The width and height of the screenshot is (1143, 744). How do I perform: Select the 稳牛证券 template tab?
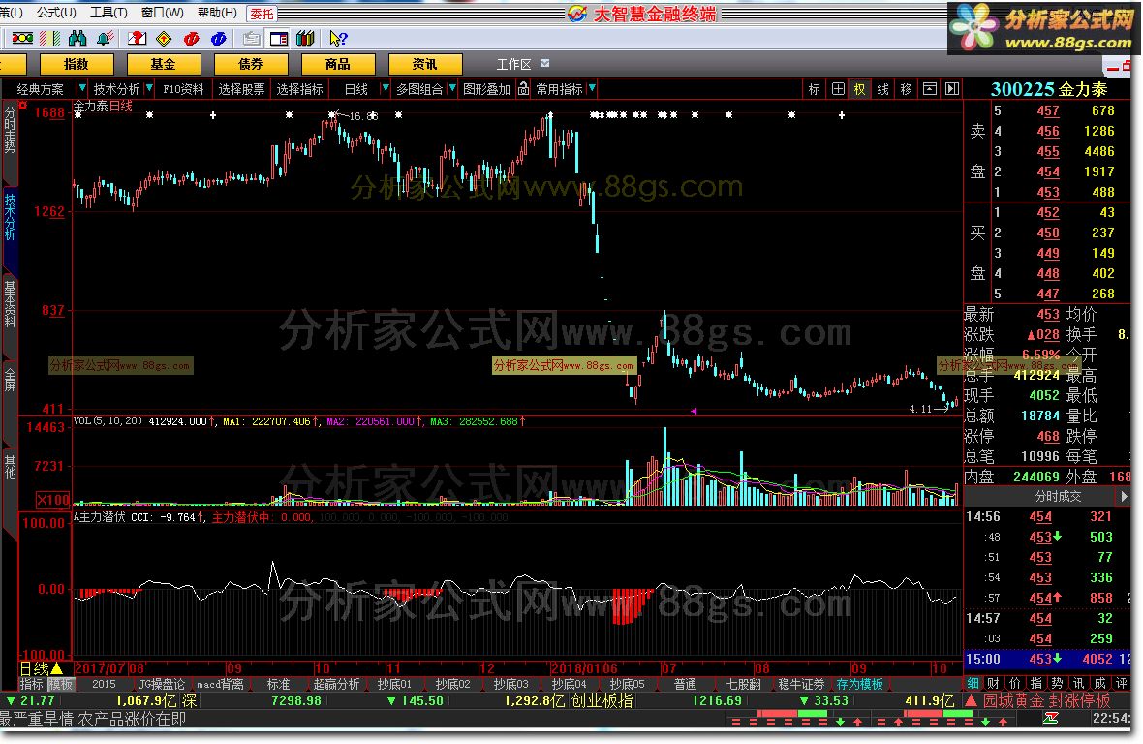tap(801, 684)
